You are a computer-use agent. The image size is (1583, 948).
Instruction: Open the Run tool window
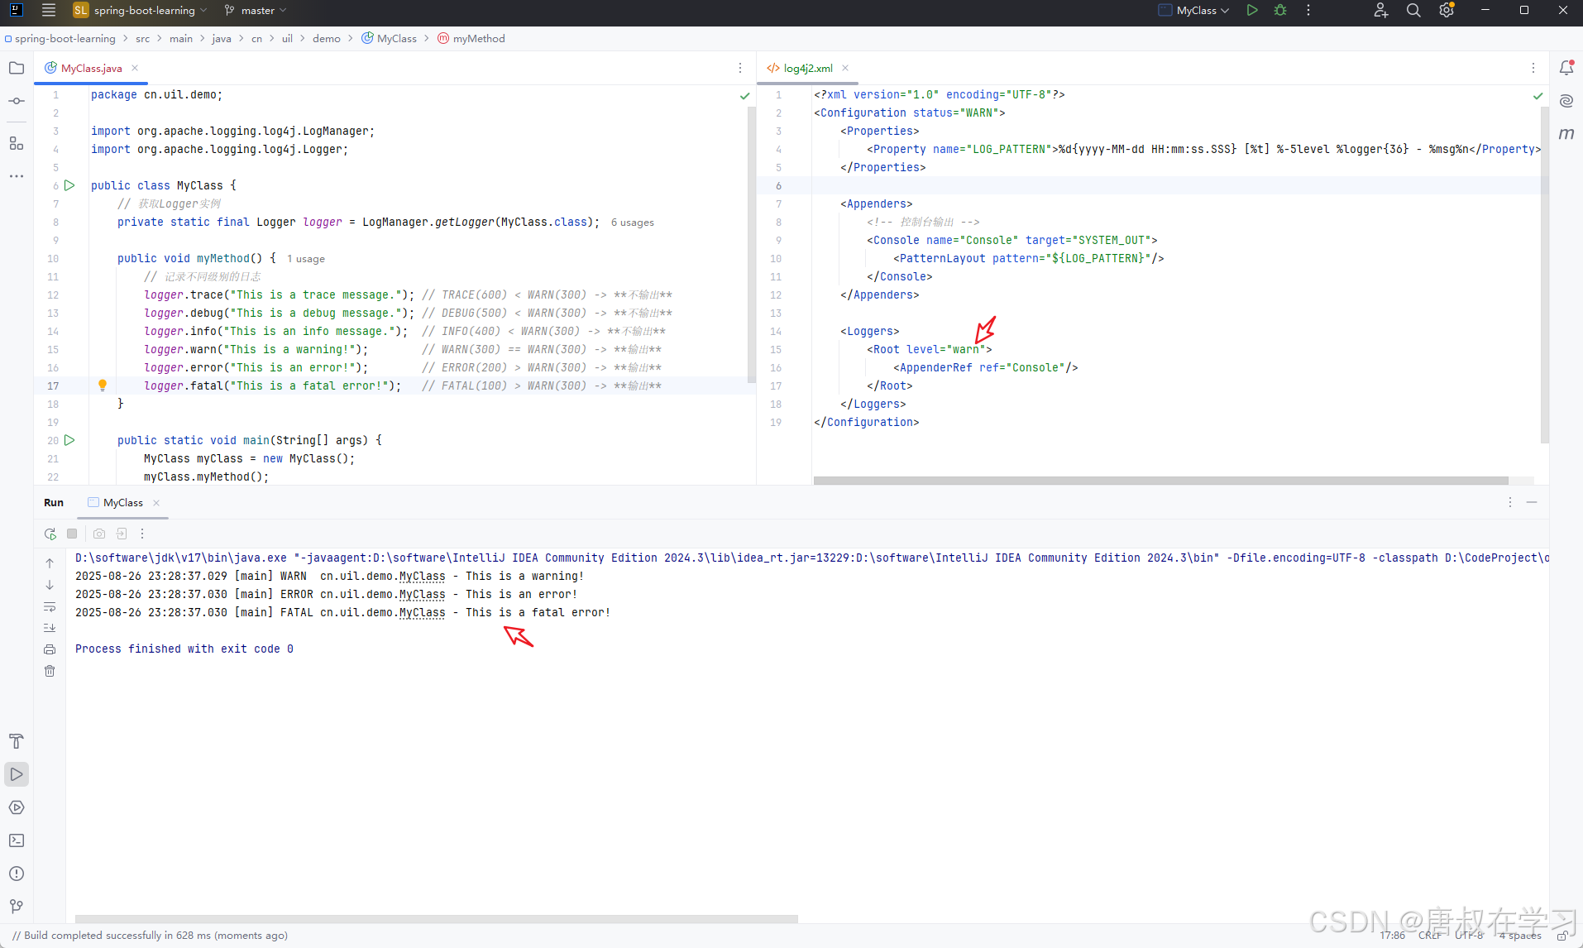pyautogui.click(x=17, y=774)
